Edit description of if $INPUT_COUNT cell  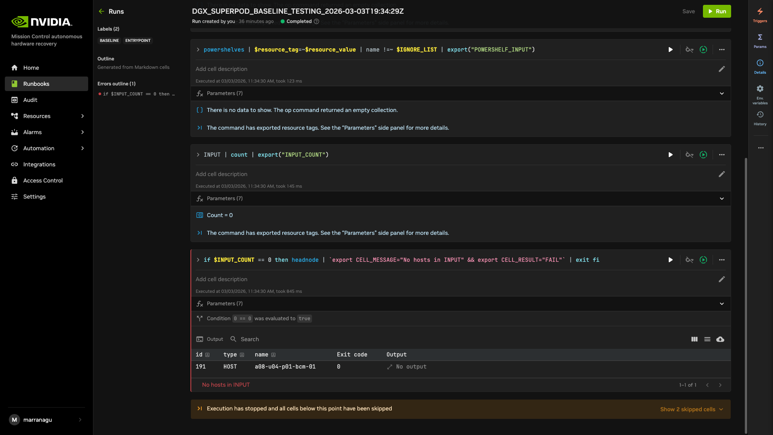tap(722, 279)
